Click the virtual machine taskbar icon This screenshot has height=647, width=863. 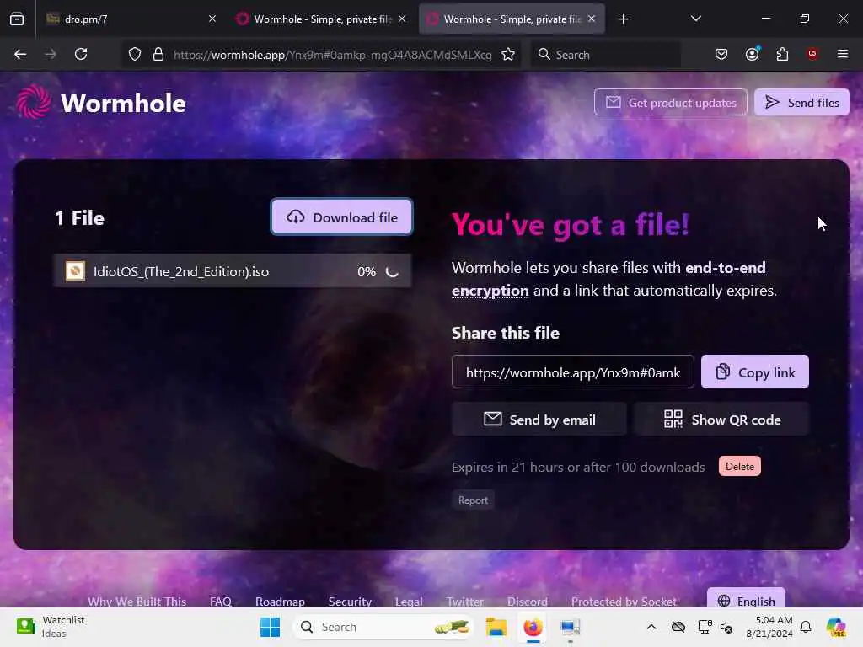coord(570,627)
